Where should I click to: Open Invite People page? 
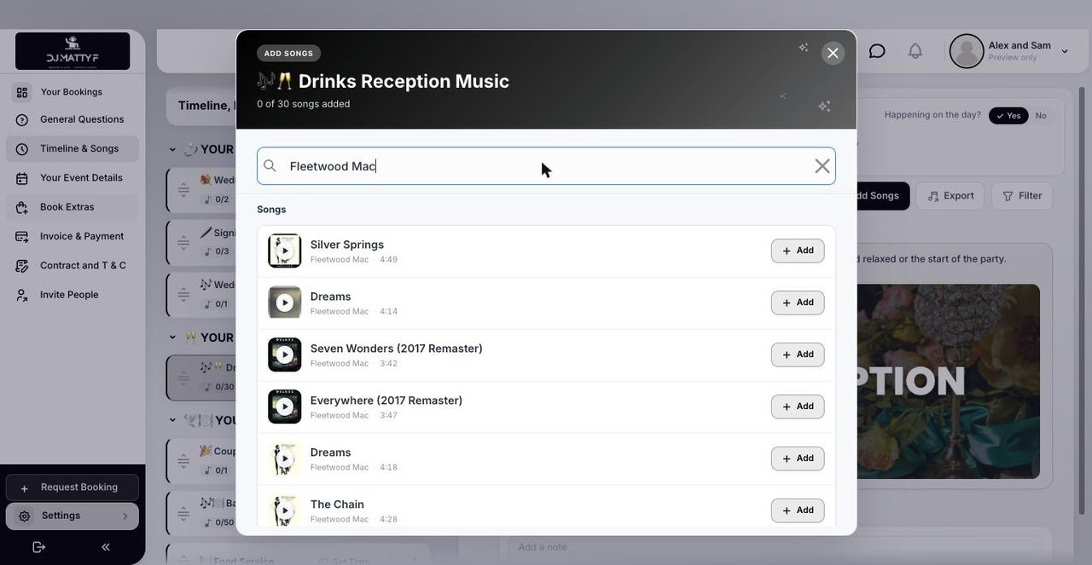[x=73, y=295]
